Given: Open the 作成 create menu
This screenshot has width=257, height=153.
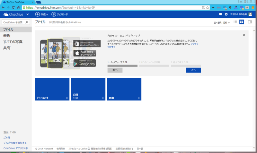Looking at the screenshot, I should [x=42, y=14].
